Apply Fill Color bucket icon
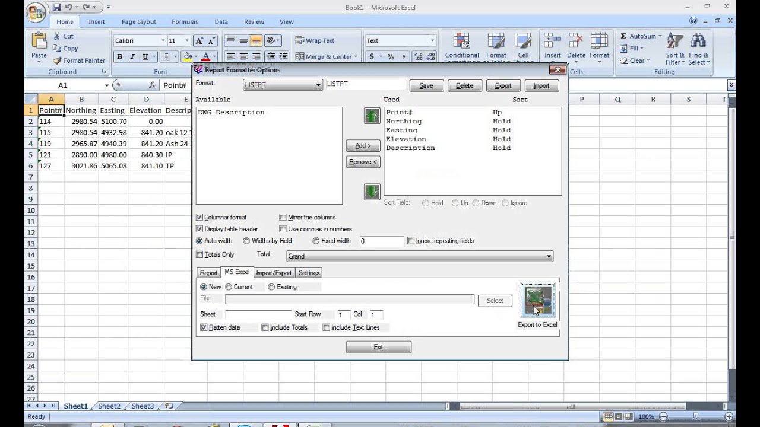Screen dimensions: 760x427 187,57
